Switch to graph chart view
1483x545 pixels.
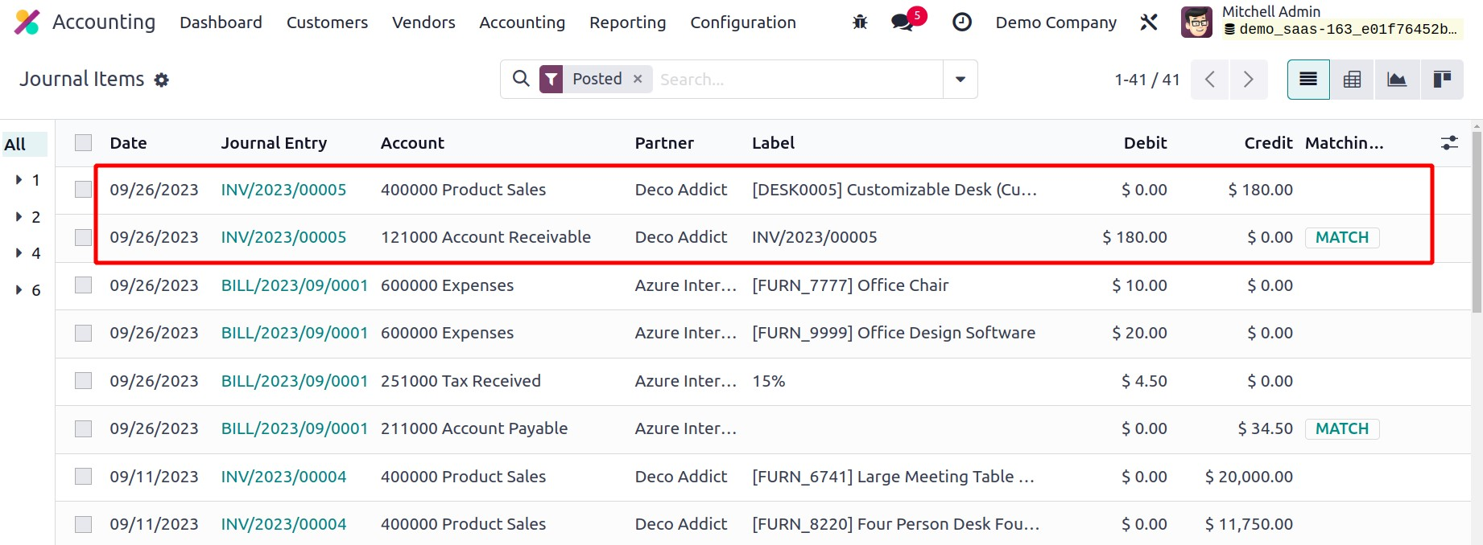[x=1397, y=80]
